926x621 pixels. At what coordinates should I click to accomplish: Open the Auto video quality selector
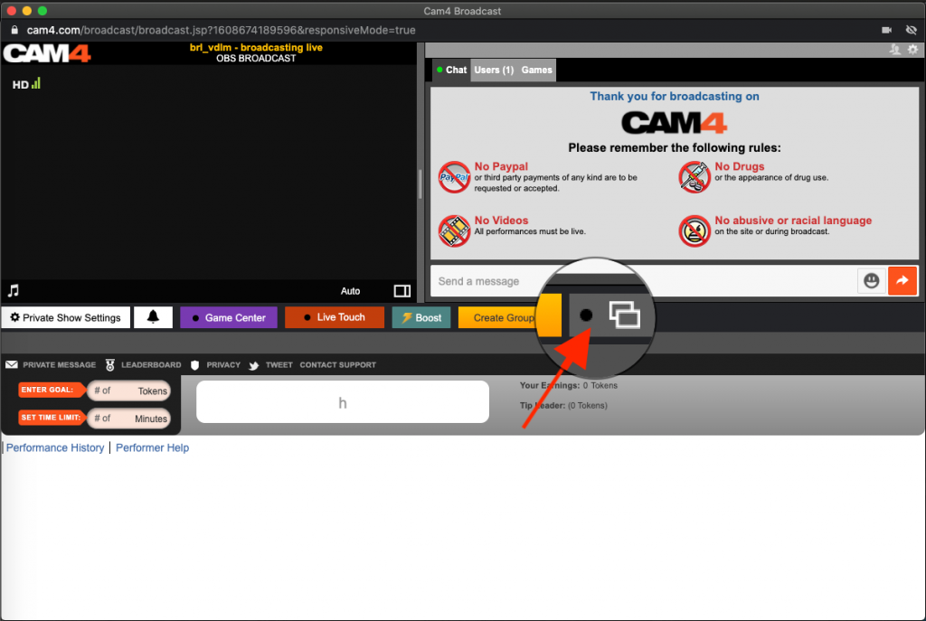350,291
